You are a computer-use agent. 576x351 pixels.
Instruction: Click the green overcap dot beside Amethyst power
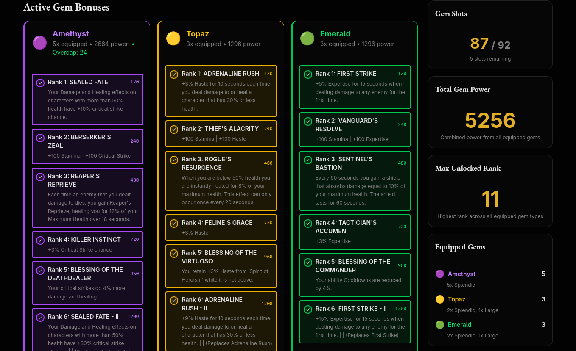coord(133,44)
